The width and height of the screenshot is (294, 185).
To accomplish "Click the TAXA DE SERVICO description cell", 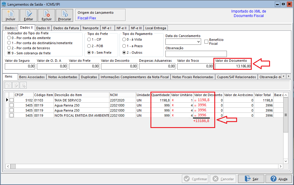I will [x=82, y=100].
